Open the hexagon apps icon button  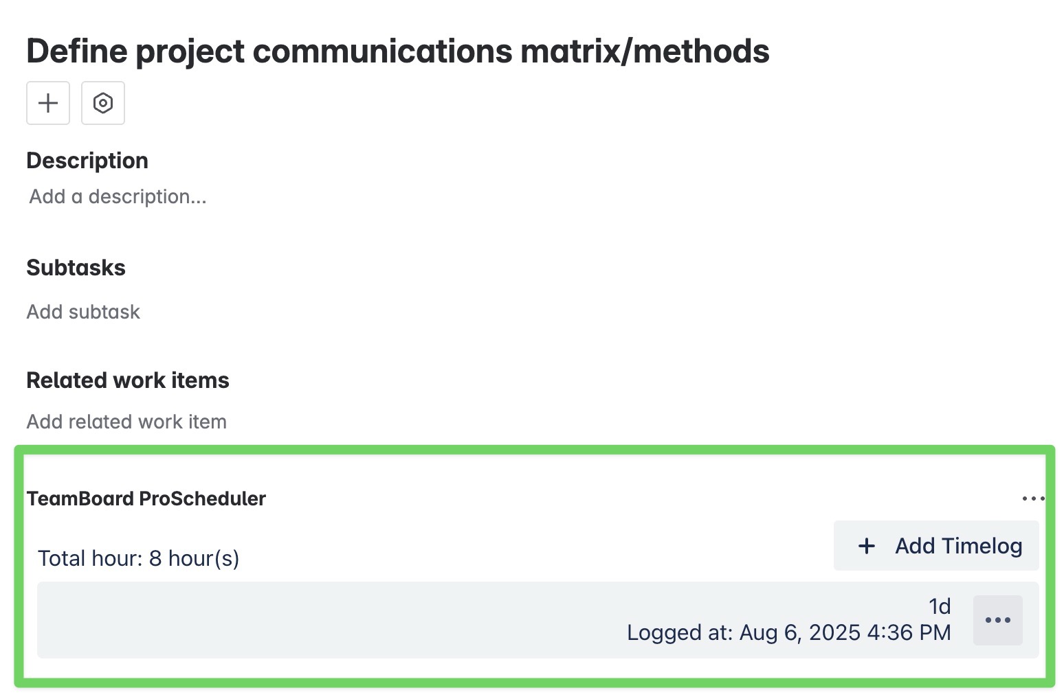(x=103, y=103)
